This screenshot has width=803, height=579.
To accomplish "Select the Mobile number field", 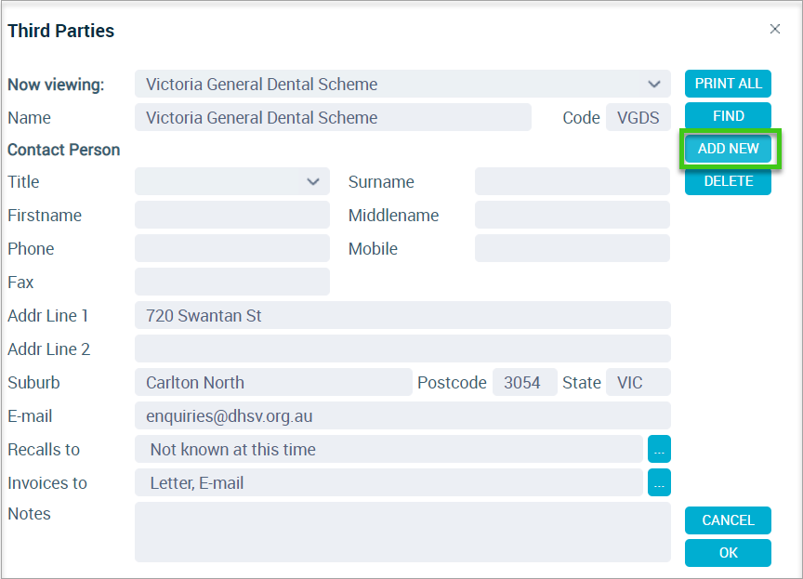I will click(x=572, y=248).
